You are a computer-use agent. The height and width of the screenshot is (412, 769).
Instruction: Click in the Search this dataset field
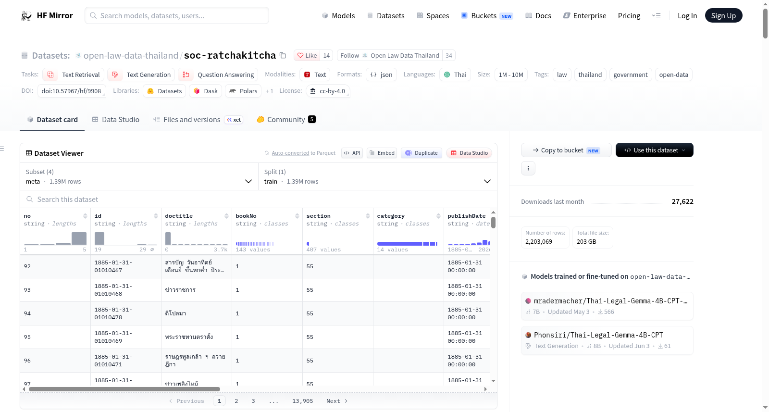(259, 200)
